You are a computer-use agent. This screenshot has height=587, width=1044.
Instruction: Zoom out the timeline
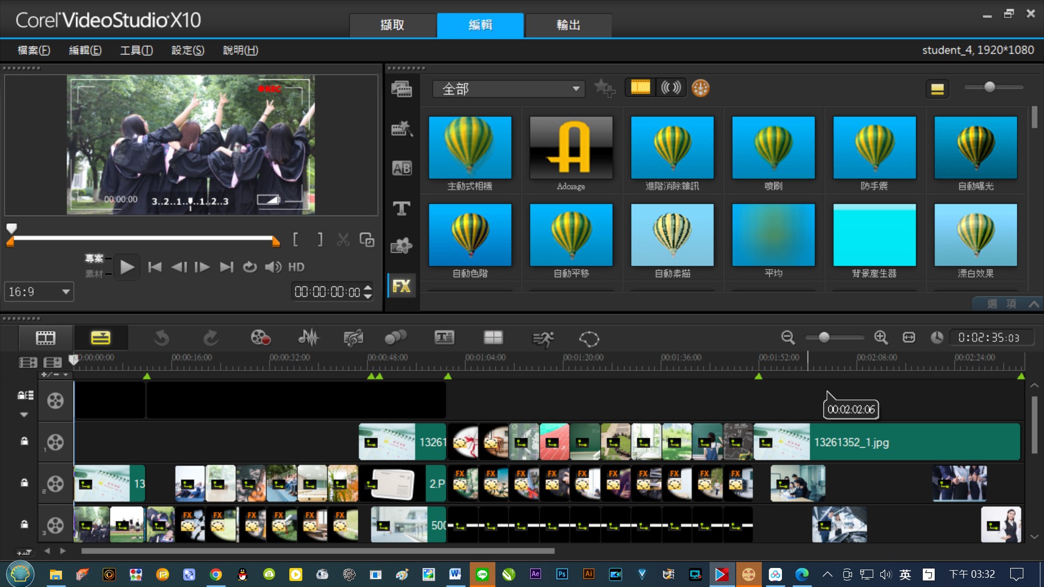(x=788, y=338)
